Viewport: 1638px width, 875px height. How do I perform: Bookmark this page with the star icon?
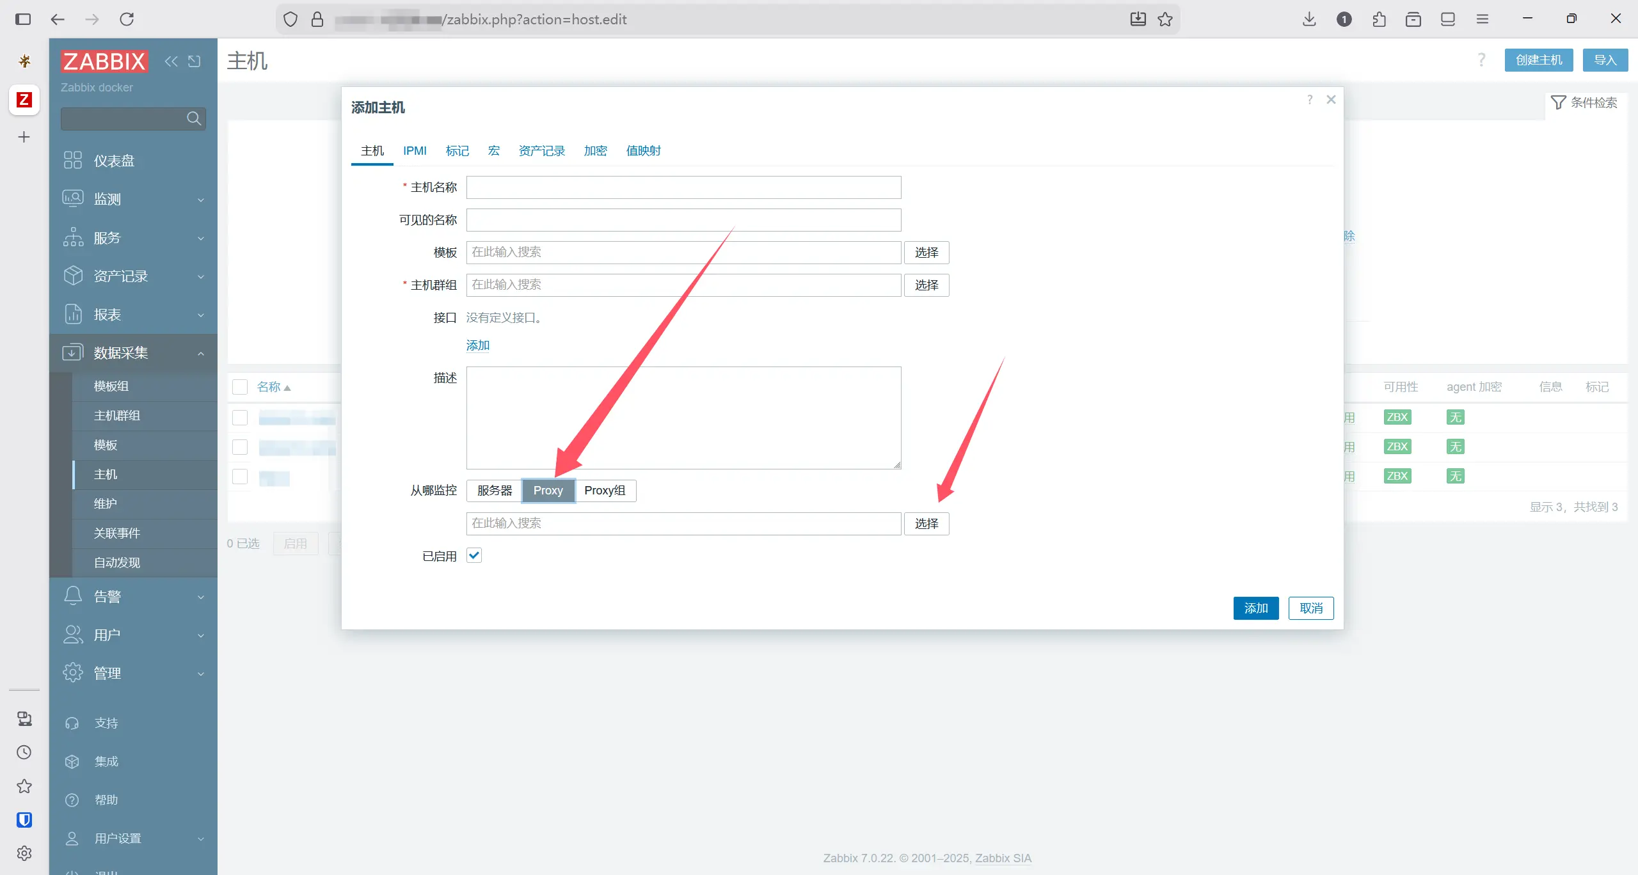pyautogui.click(x=1165, y=19)
